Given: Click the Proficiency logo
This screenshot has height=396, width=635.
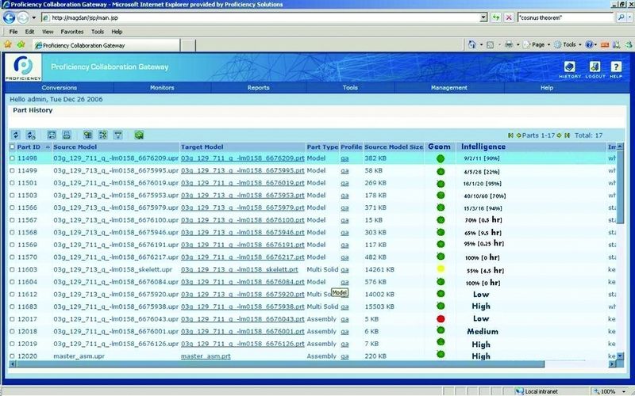Looking at the screenshot, I should coord(23,67).
